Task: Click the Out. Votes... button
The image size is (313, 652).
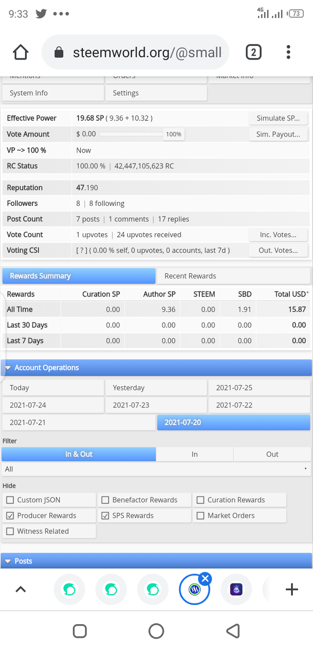Action: click(x=278, y=250)
